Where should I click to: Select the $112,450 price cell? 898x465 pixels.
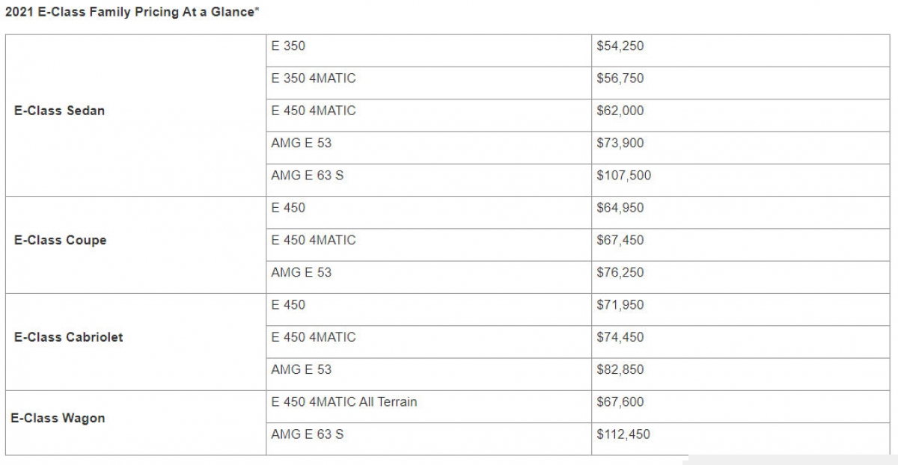pyautogui.click(x=623, y=434)
